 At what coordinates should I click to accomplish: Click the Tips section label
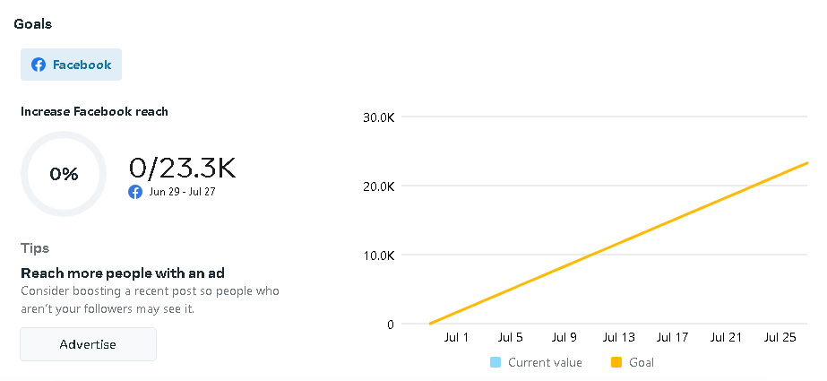click(35, 248)
